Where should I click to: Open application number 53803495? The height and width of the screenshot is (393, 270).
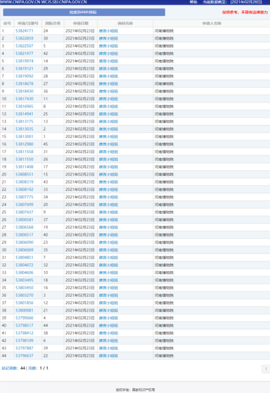(x=24, y=280)
